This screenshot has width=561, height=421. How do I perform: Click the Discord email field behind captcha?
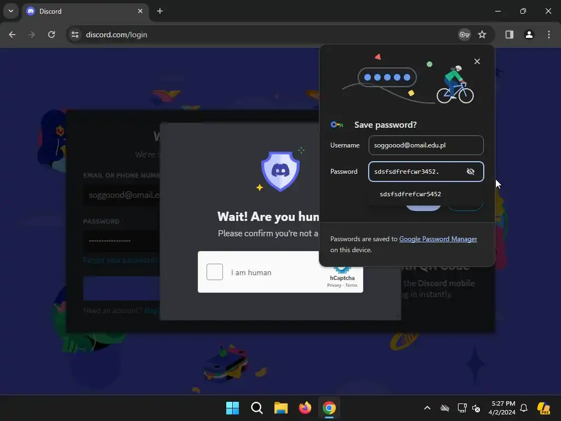tap(122, 195)
